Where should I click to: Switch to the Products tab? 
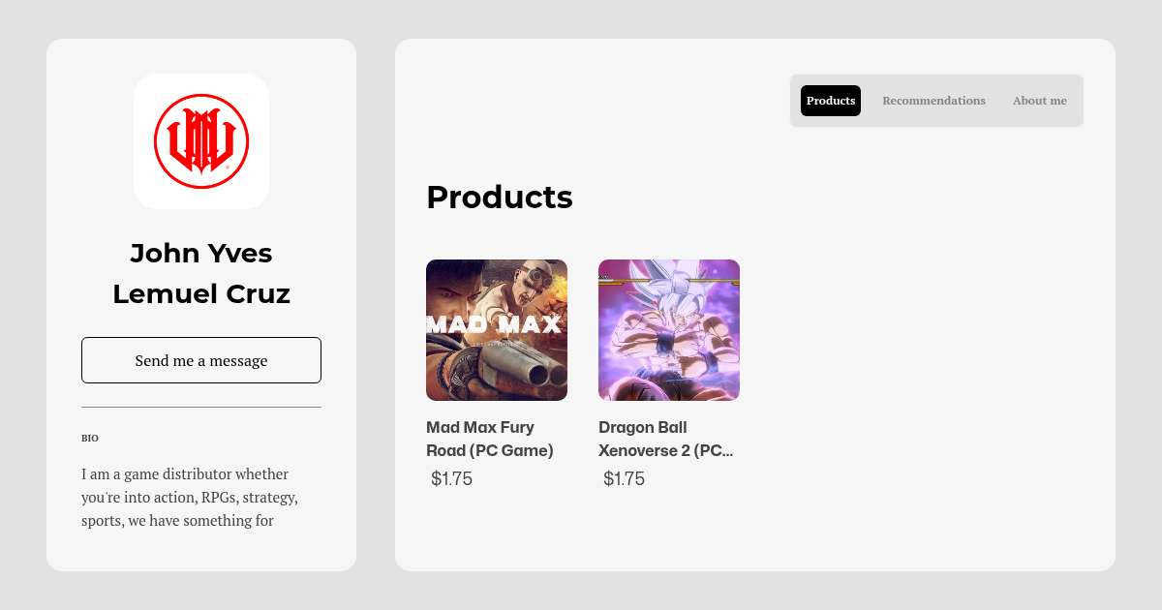point(831,101)
